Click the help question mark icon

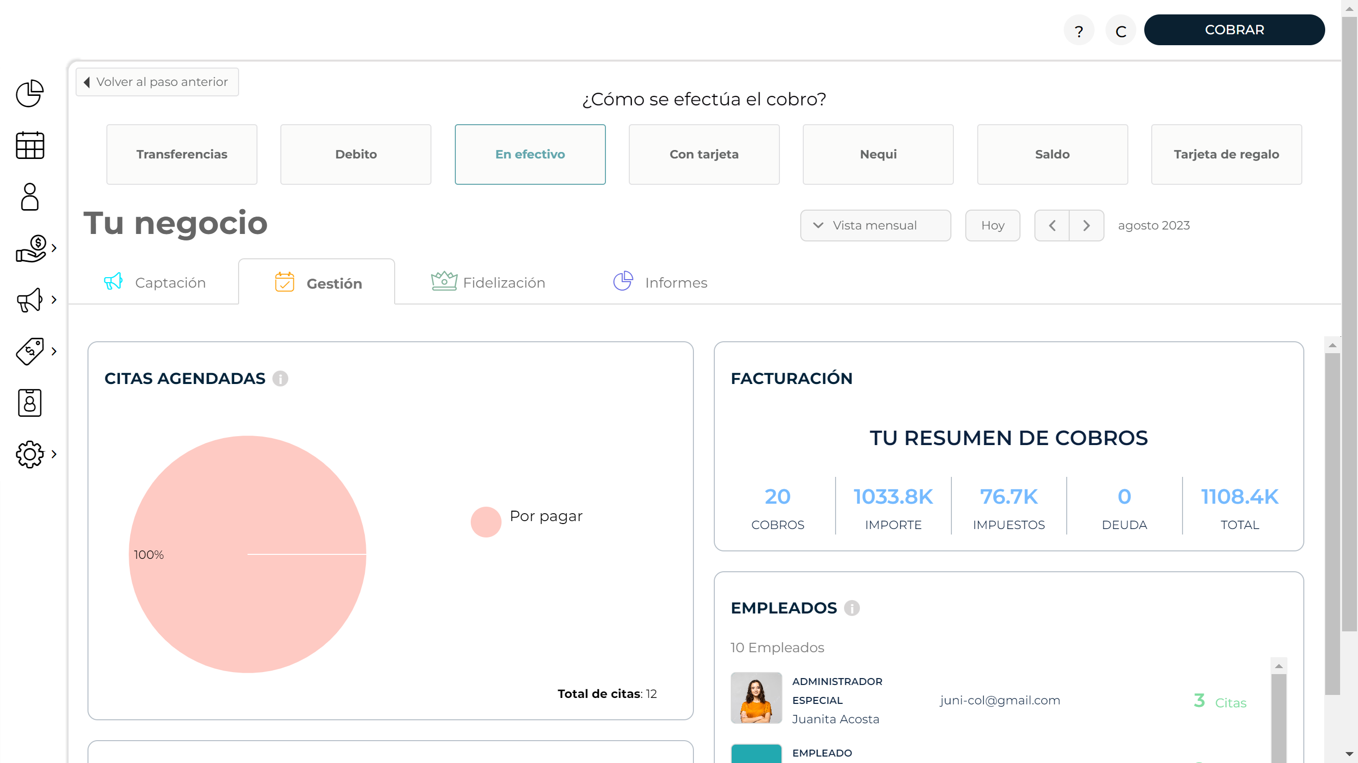pos(1079,31)
